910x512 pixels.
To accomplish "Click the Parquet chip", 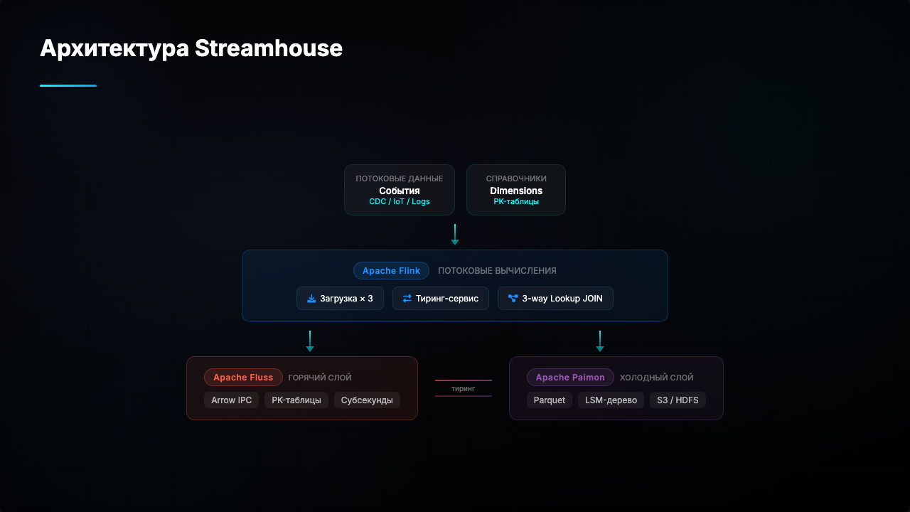I will [550, 400].
